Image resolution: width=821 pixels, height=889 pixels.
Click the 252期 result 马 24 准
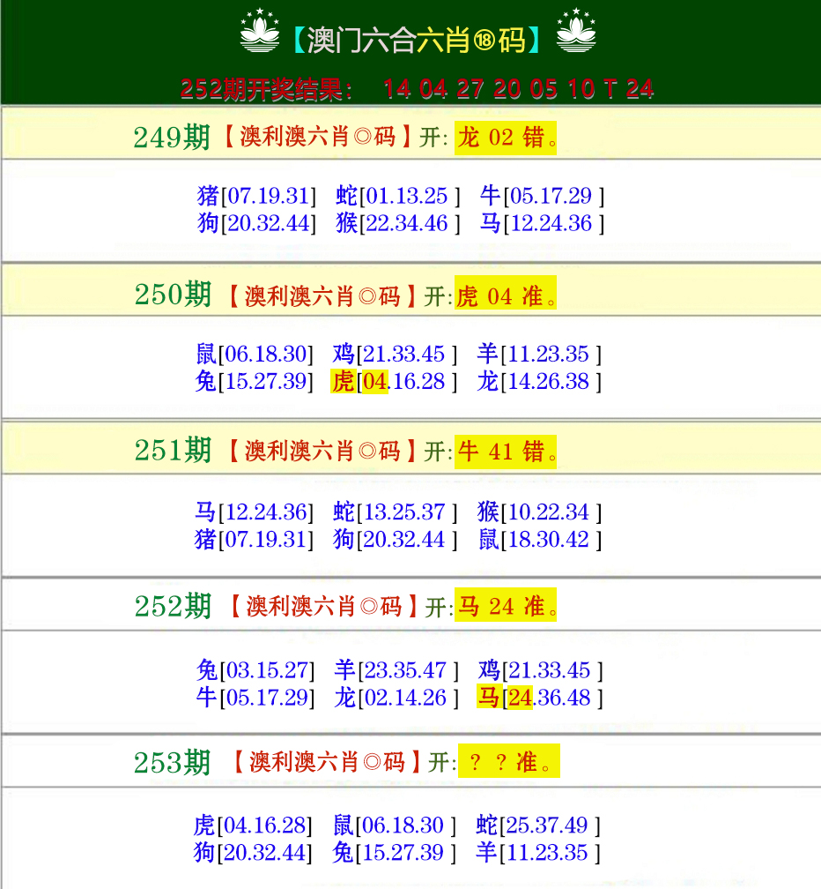506,605
